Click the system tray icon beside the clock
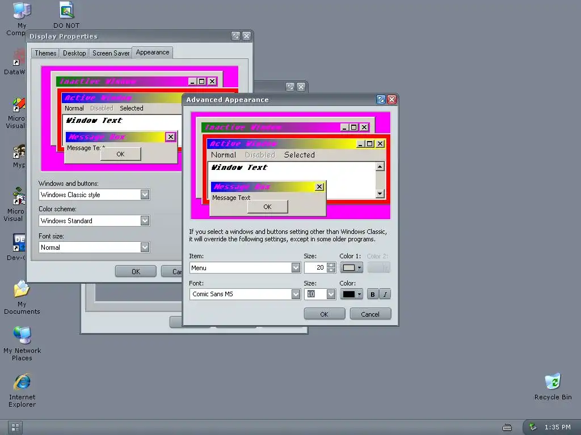Screen dimensions: 581x435 (x=532, y=427)
